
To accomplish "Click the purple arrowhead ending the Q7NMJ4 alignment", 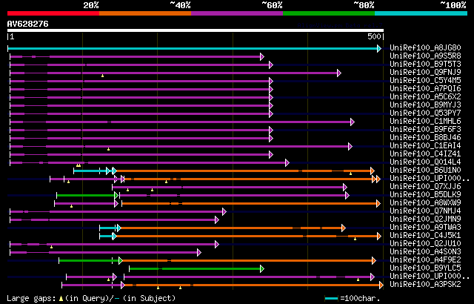I will [x=224, y=212].
